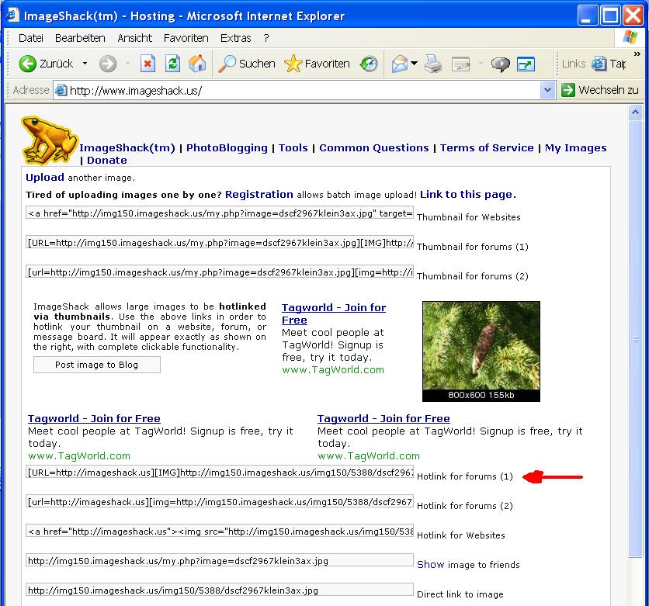
Task: Open the Datei menu
Action: pyautogui.click(x=30, y=38)
